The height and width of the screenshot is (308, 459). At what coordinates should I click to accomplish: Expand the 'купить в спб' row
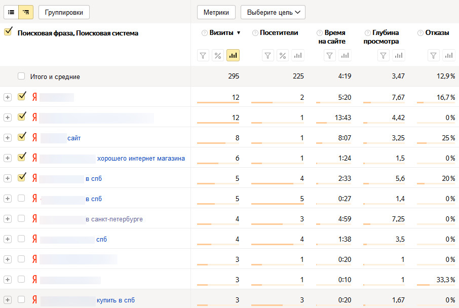(x=7, y=300)
